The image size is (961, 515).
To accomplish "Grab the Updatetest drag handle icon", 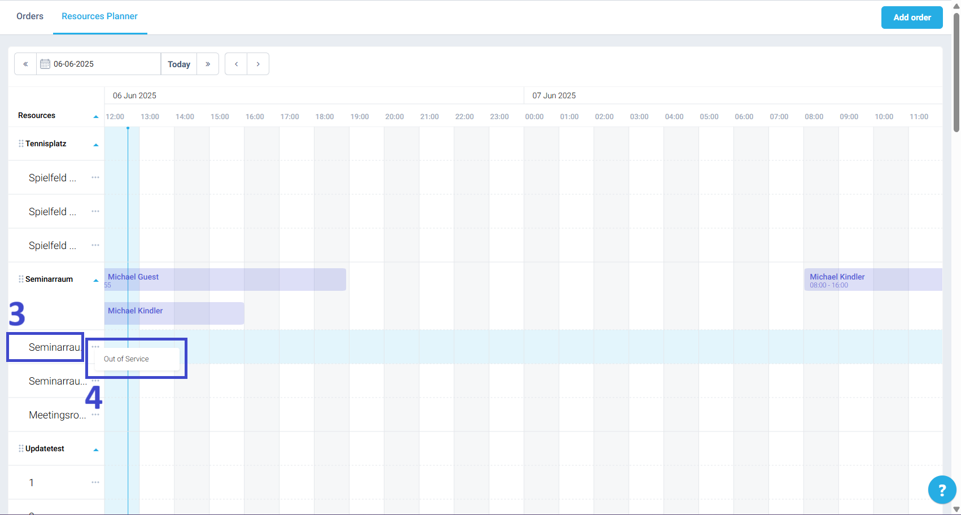I will (21, 448).
